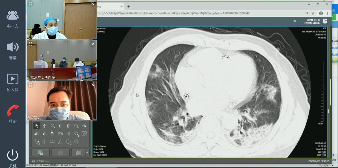
Task: Open the 参与方 participants panel
Action: (13, 15)
